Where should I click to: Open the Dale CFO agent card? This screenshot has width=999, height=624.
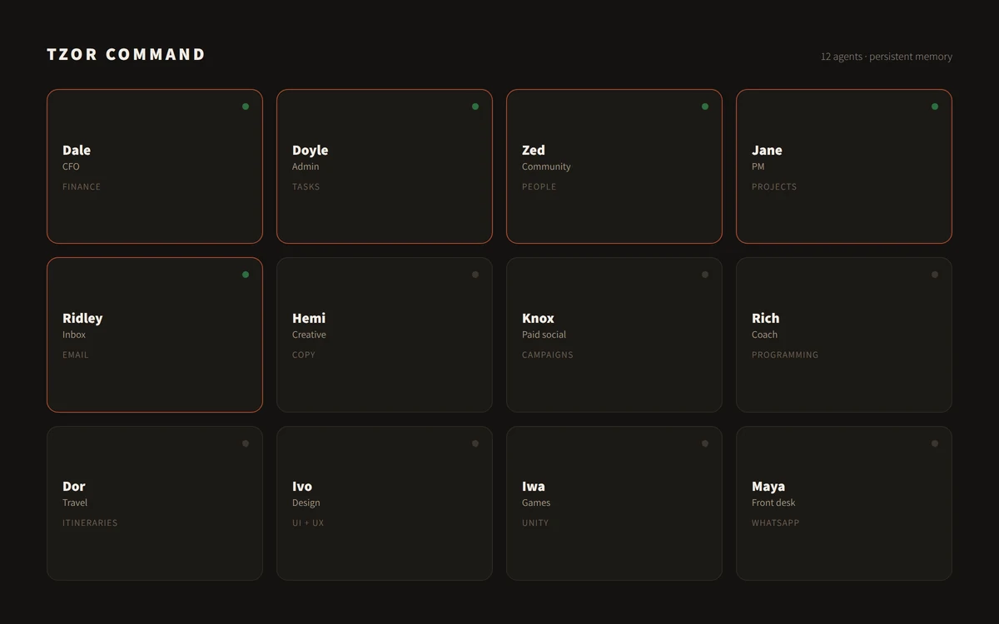pos(155,166)
